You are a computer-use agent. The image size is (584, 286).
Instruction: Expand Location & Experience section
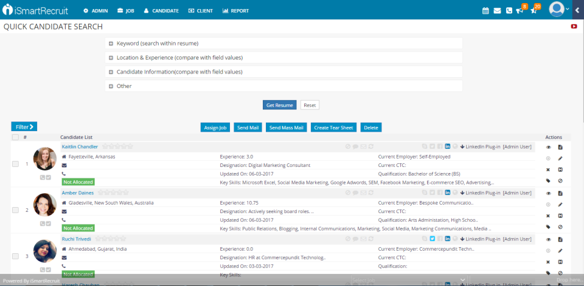point(111,58)
